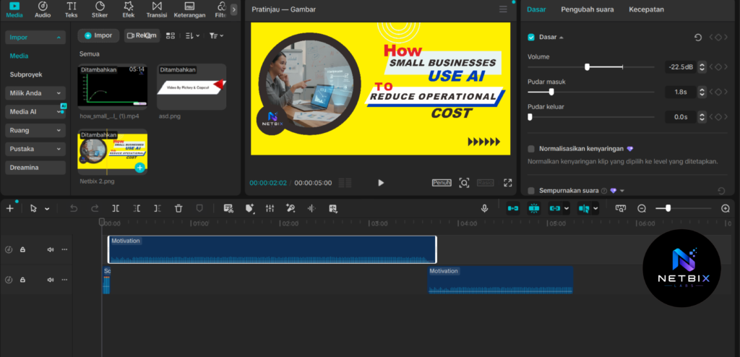The height and width of the screenshot is (357, 740).
Task: Uncheck the Dasar checkbox
Action: [x=531, y=37]
